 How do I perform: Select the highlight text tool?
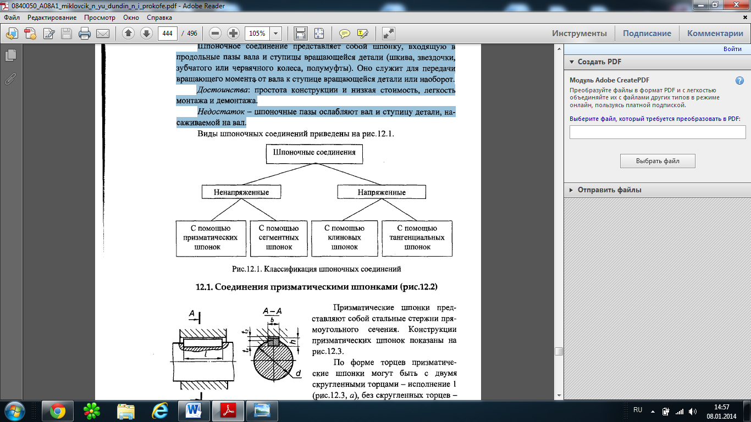(362, 34)
